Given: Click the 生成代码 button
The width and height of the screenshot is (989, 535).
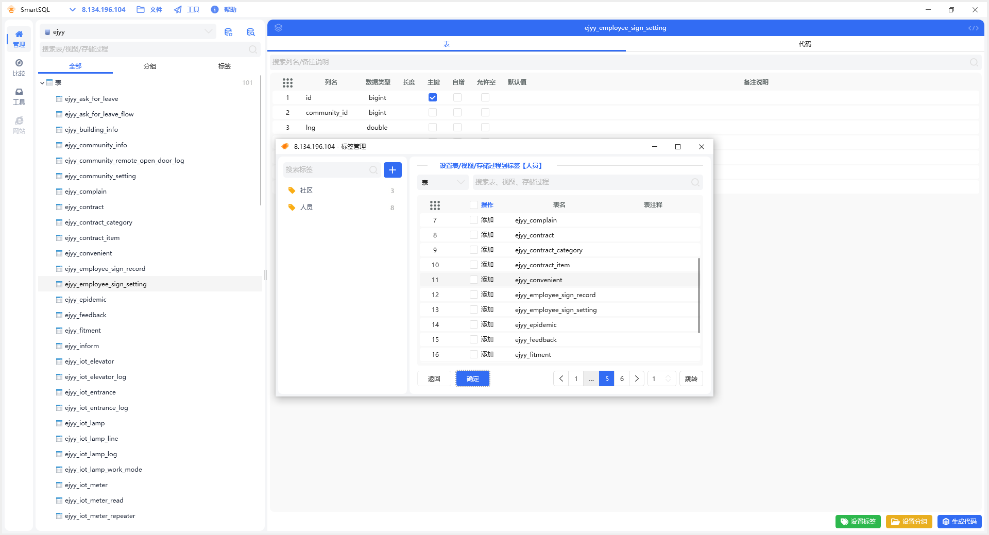Looking at the screenshot, I should click(x=960, y=522).
